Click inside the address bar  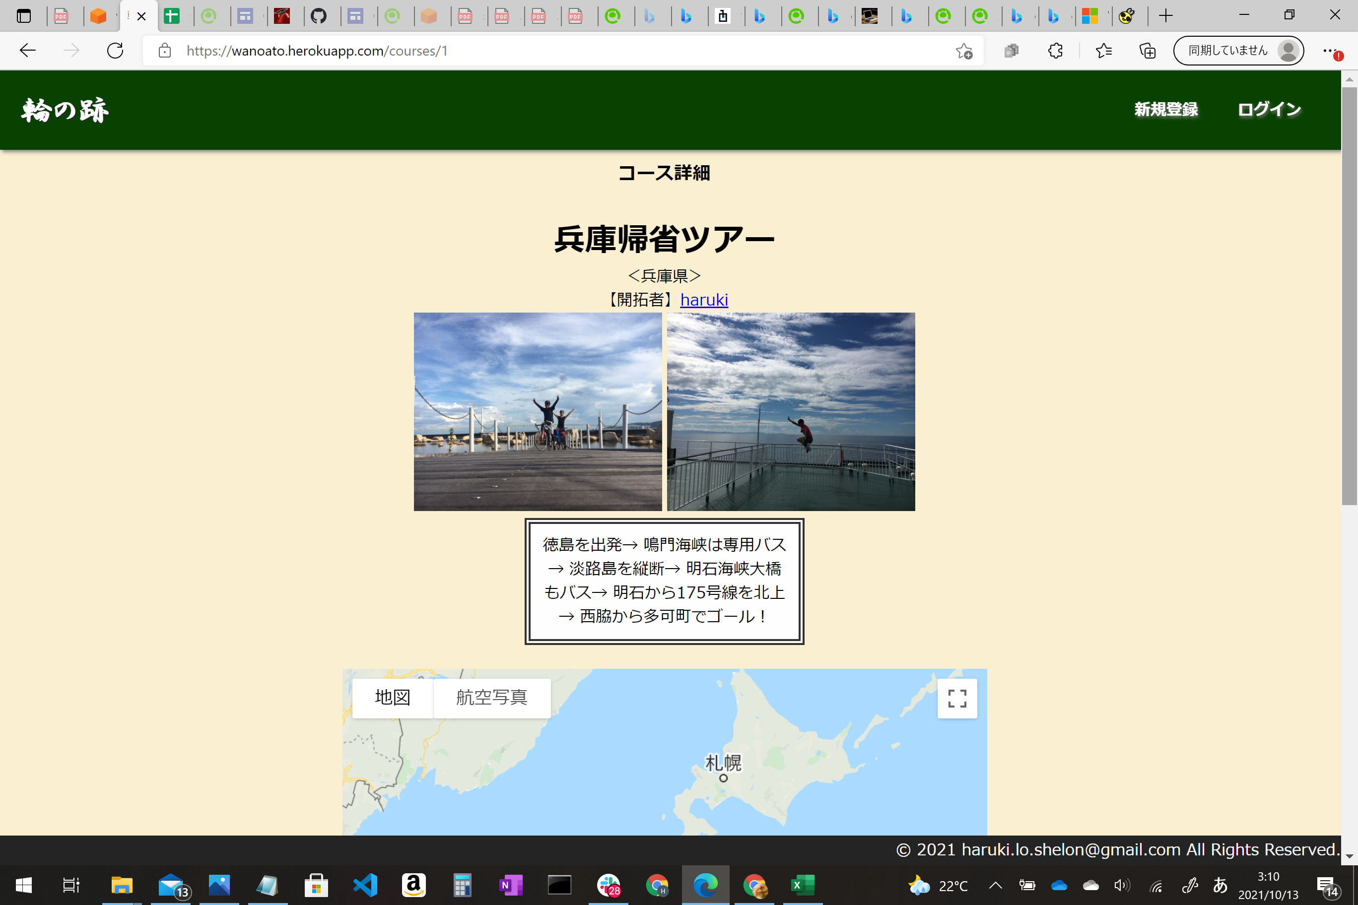tap(462, 51)
